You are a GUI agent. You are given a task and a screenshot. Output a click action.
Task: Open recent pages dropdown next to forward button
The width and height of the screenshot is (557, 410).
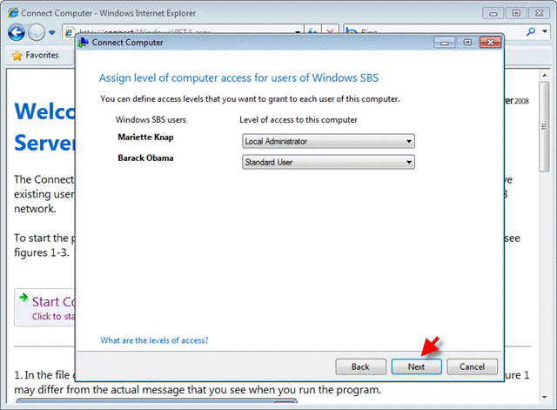coord(52,33)
